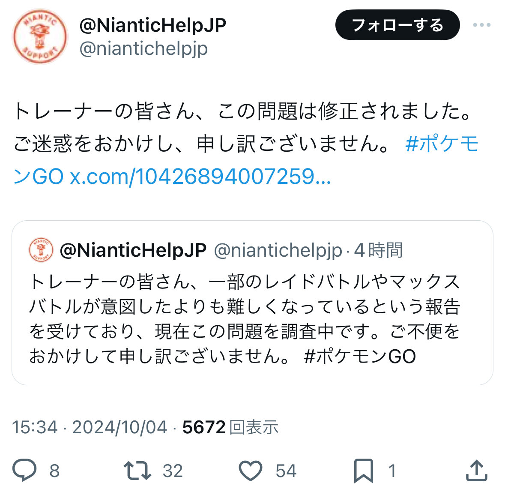Bookmark the post with the bookmark icon
This screenshot has height=501, width=505.
point(364,471)
